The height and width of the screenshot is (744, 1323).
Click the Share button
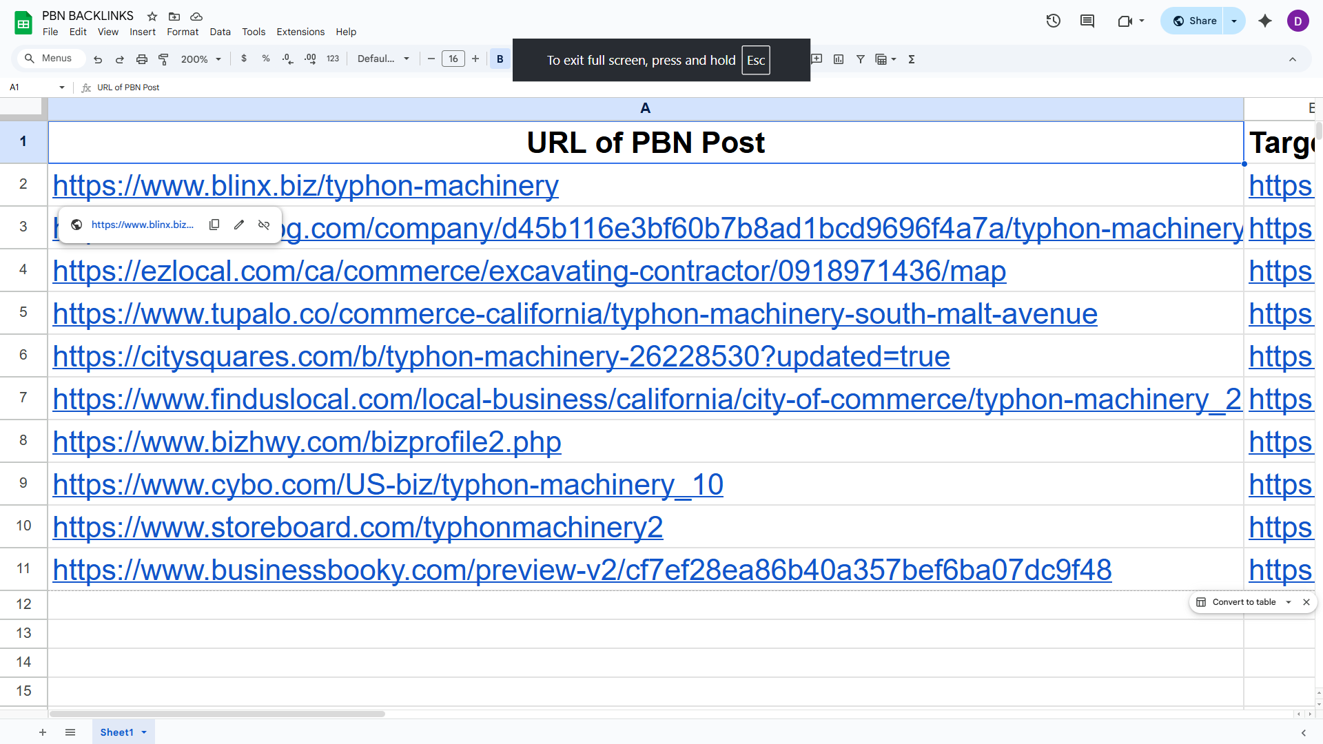(1193, 21)
